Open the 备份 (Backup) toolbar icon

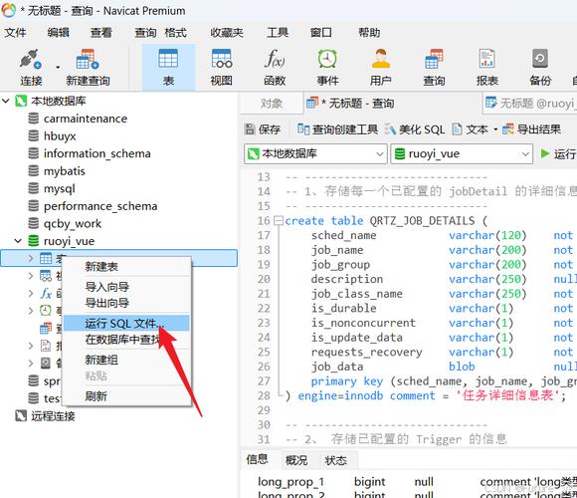tap(540, 68)
